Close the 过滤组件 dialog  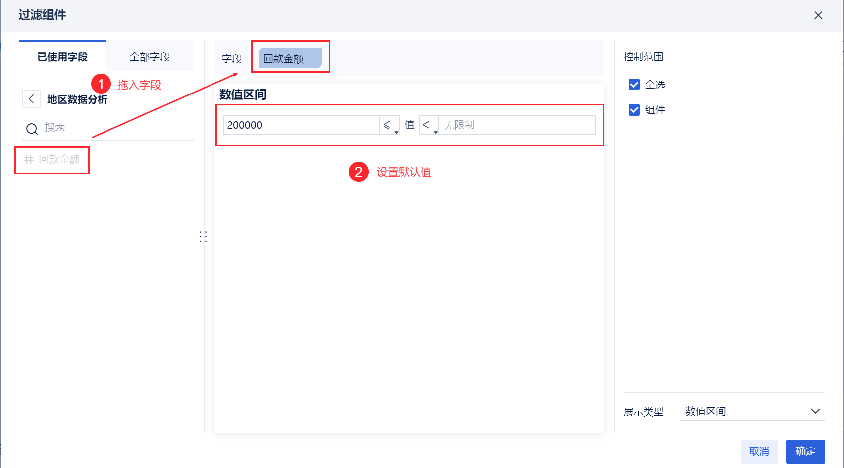point(818,15)
